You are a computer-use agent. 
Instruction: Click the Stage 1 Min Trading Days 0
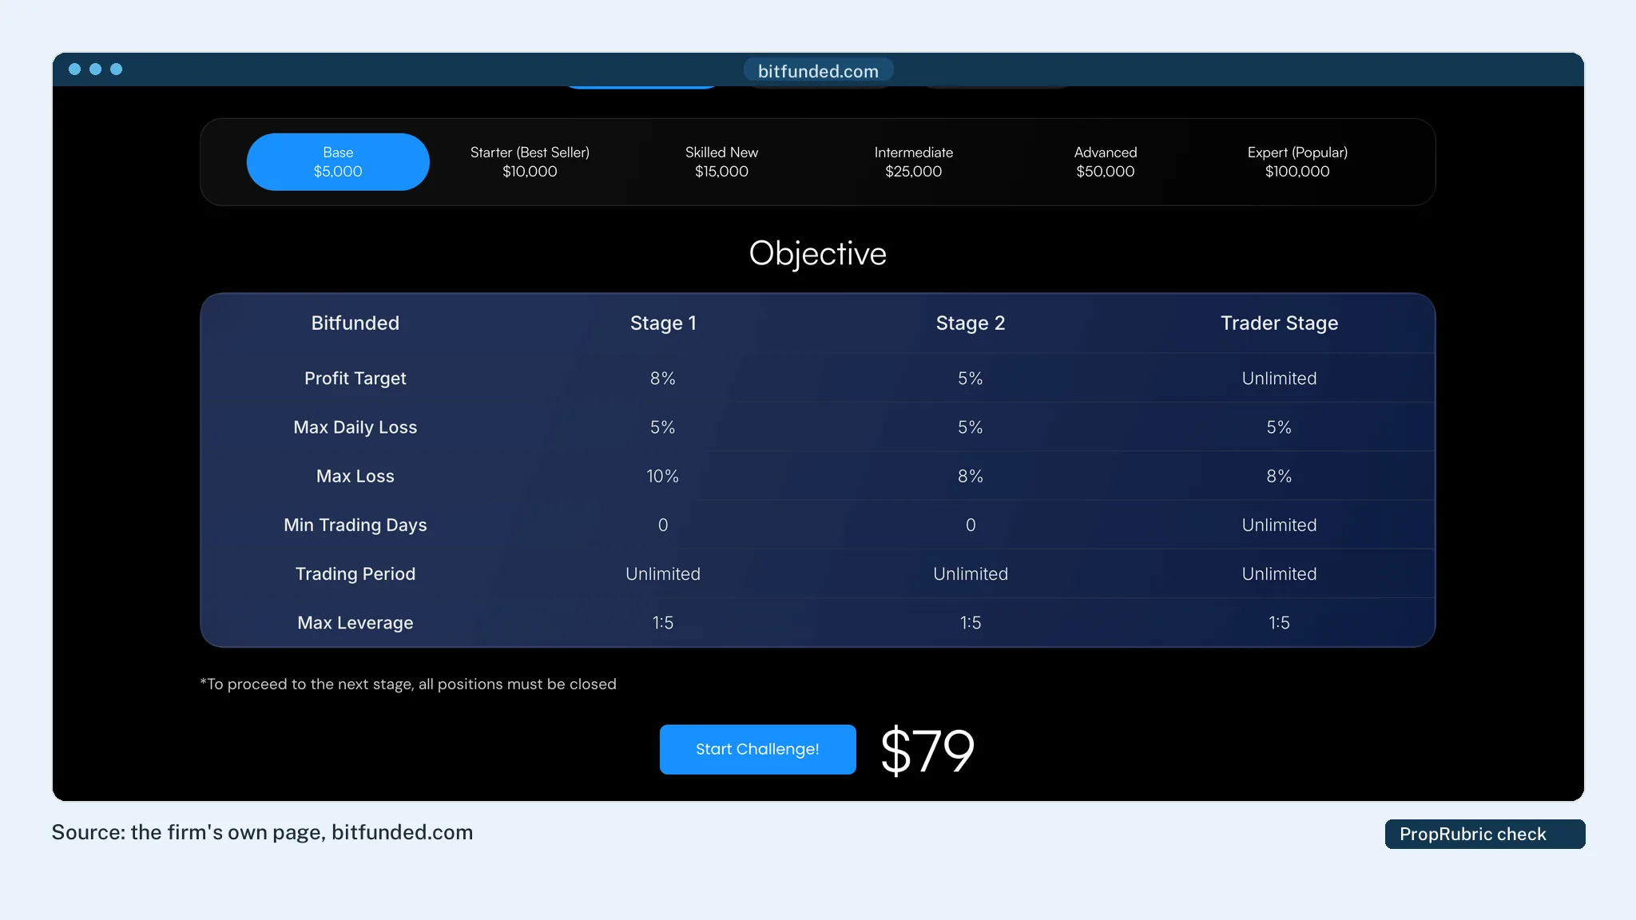click(663, 525)
